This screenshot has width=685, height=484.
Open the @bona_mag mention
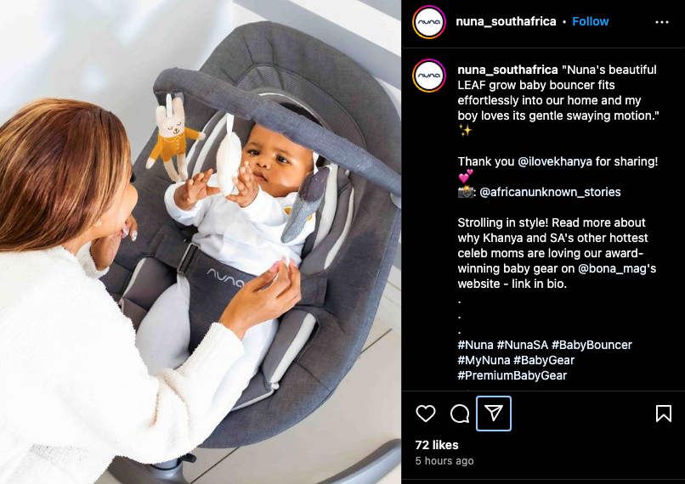point(612,268)
